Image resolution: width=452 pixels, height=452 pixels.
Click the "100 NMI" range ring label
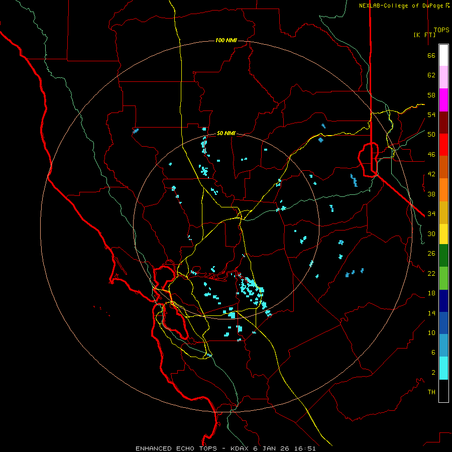point(226,40)
